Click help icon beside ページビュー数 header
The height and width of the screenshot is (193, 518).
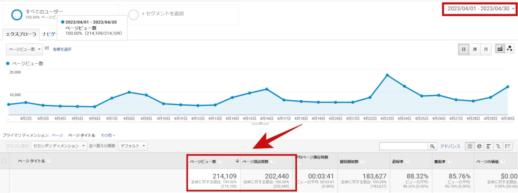tap(220, 162)
